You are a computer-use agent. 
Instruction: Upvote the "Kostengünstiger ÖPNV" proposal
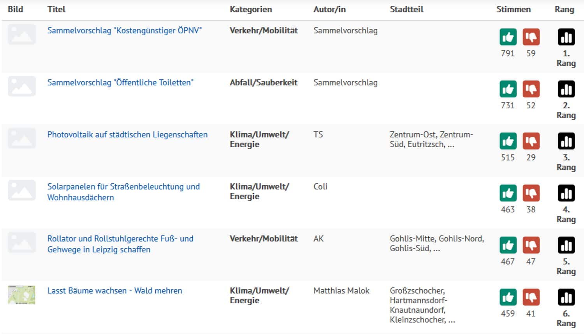pyautogui.click(x=508, y=37)
